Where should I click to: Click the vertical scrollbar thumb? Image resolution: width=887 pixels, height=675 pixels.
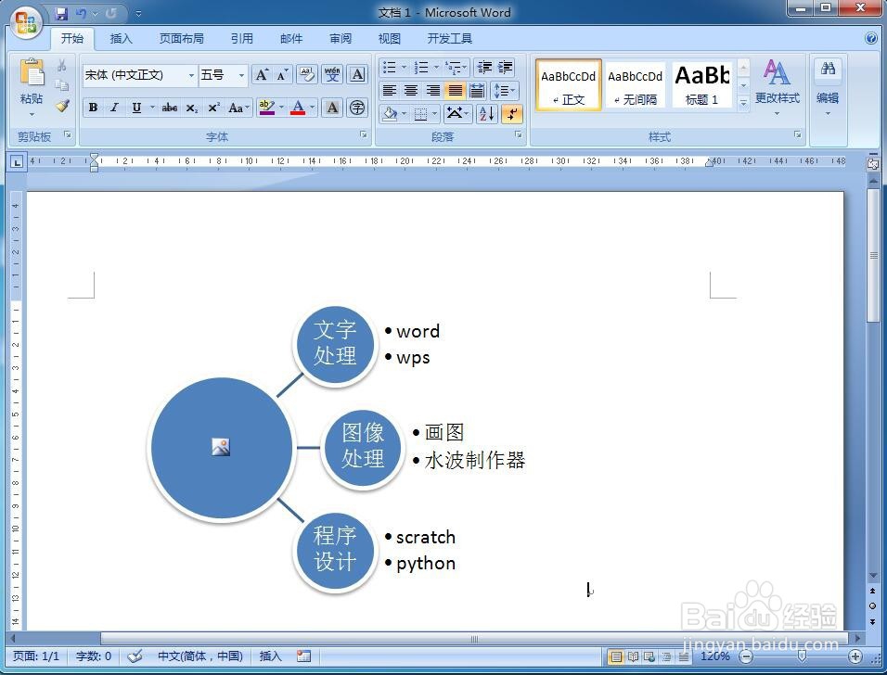click(873, 256)
